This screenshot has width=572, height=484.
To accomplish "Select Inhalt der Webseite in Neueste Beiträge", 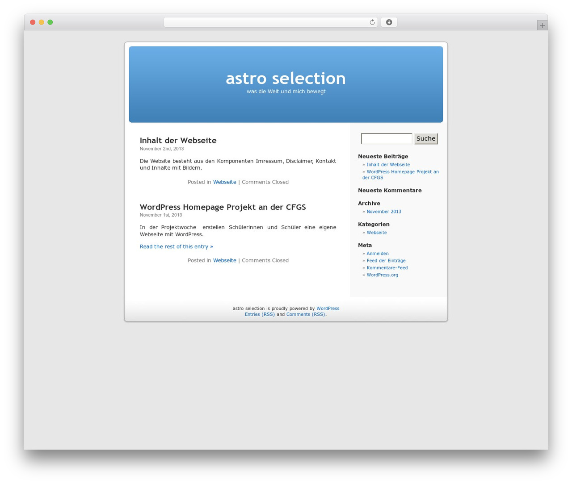I will (388, 165).
